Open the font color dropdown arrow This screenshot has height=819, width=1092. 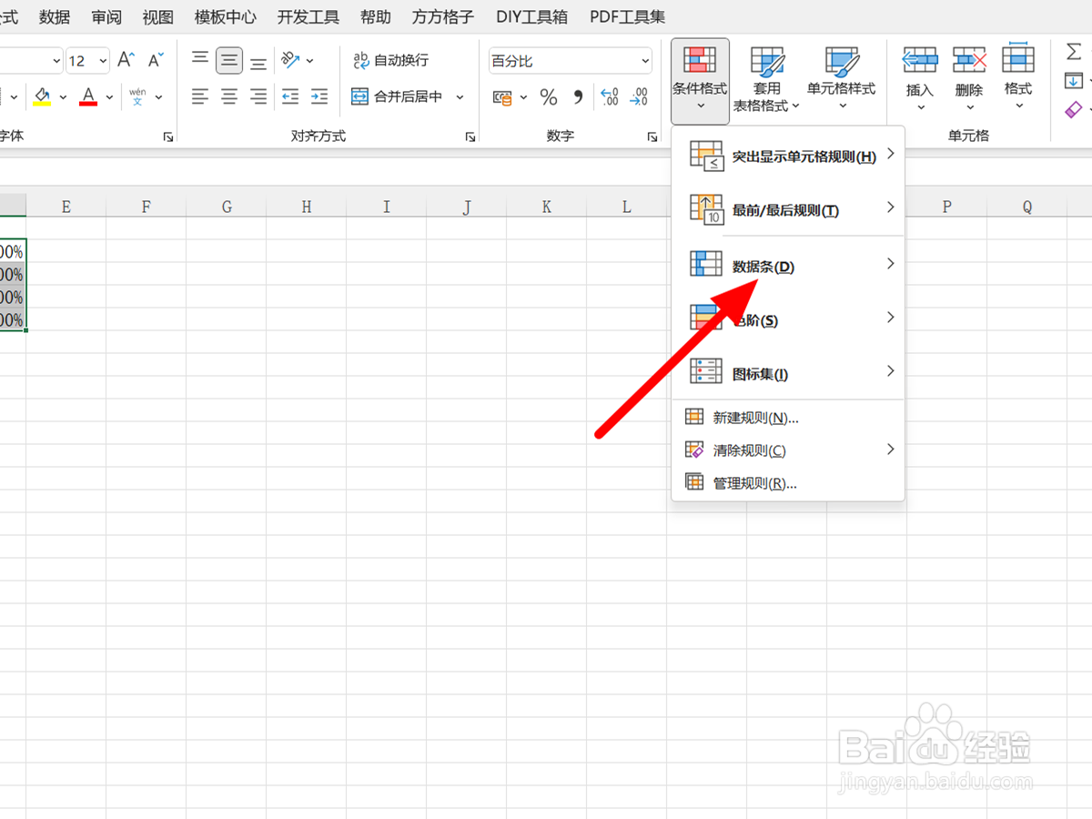point(110,96)
